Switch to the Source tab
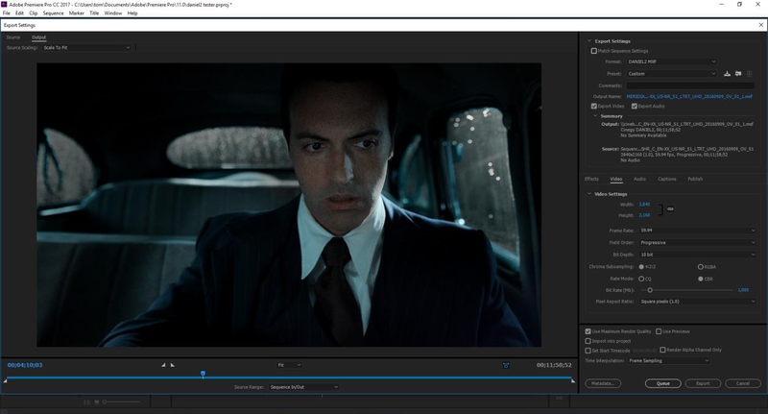This screenshot has height=414, width=768. coord(13,37)
